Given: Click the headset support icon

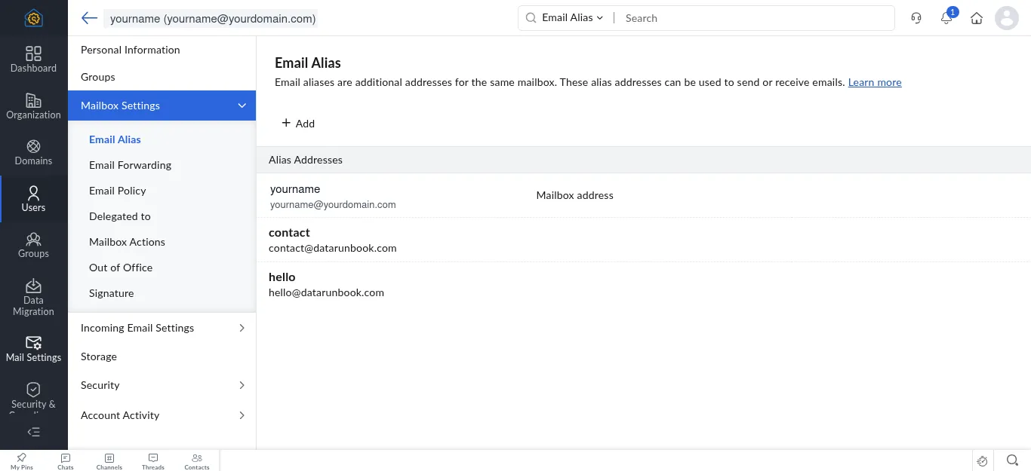Looking at the screenshot, I should [916, 18].
